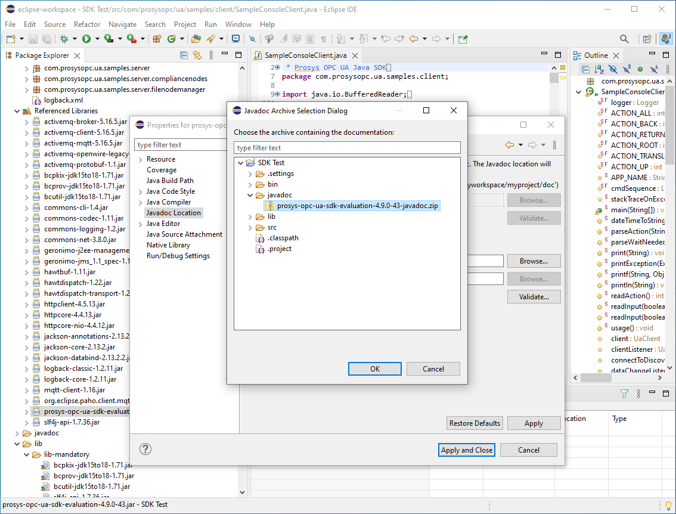Click the Debug bug icon in toolbar

[x=64, y=39]
